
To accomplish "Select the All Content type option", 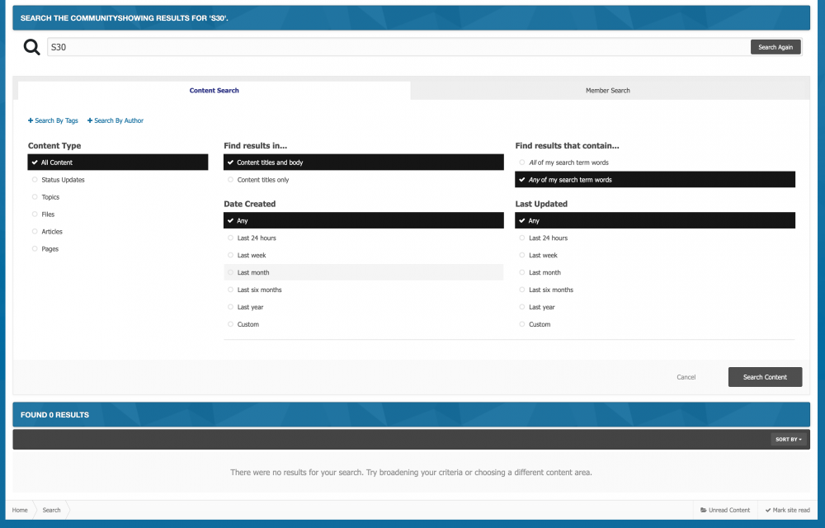I will [x=118, y=163].
